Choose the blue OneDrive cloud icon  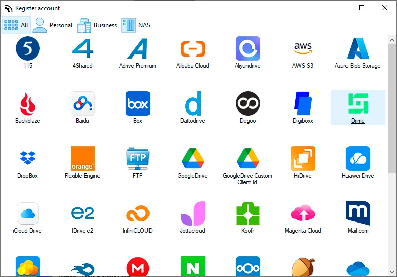pos(358,269)
